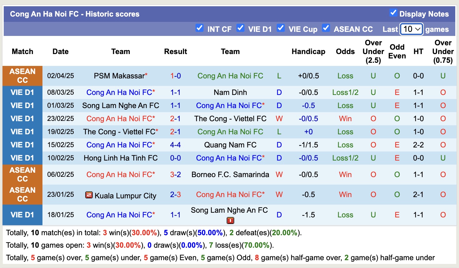Disable the VIE D1 league filter
Screen dimensions: 459x268
[240, 28]
